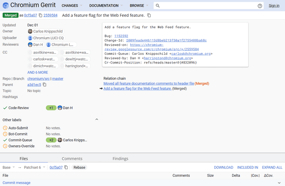Click the Merged status badge

(10, 15)
